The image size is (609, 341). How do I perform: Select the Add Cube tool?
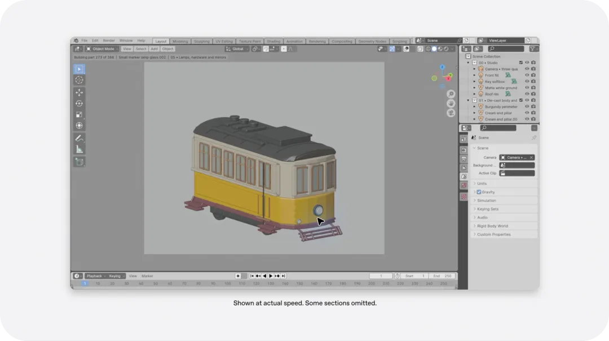tap(80, 162)
